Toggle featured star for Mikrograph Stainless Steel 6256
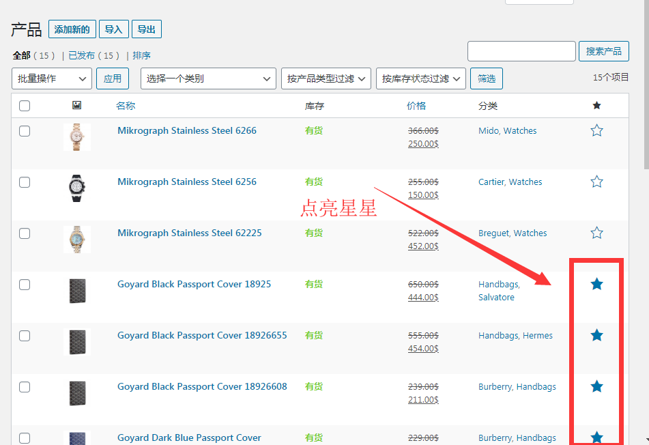The image size is (649, 445). tap(596, 182)
